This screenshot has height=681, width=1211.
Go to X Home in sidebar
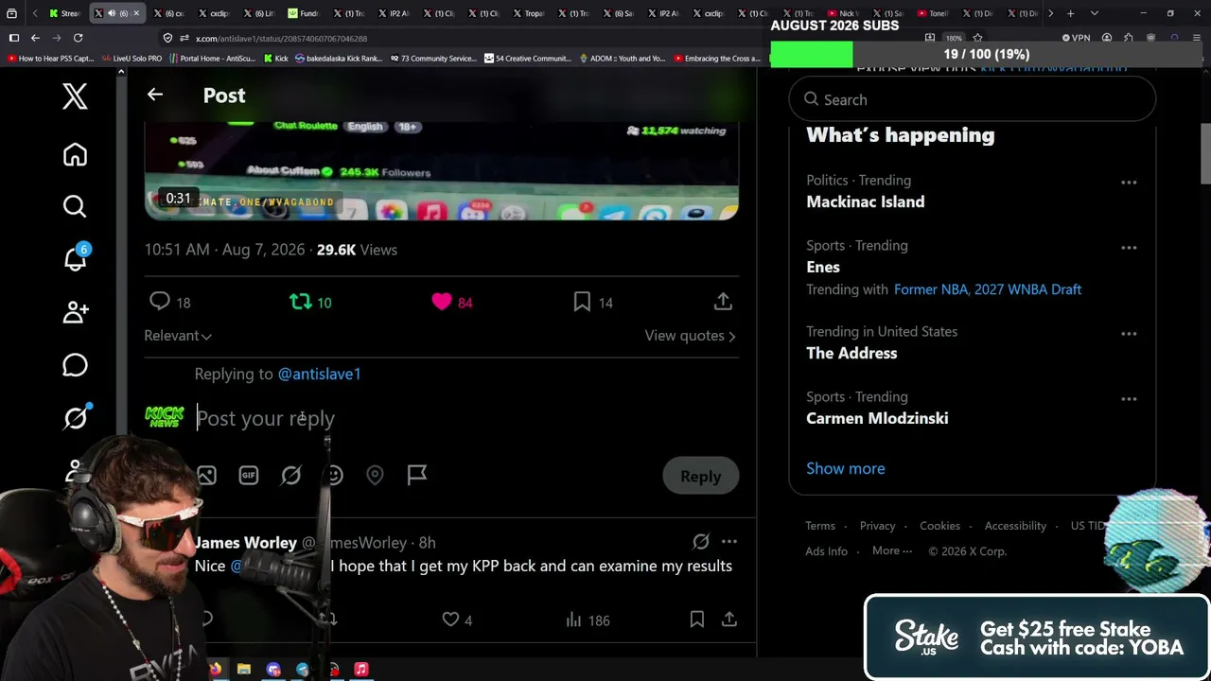pyautogui.click(x=75, y=155)
